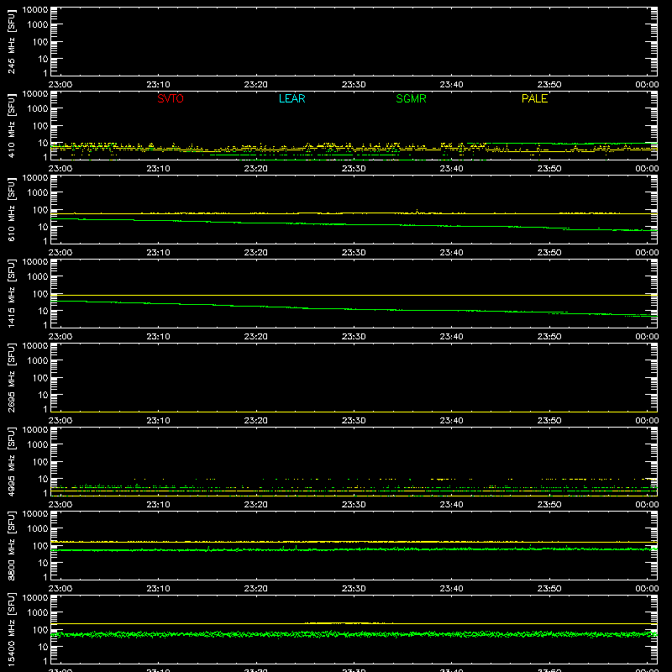672x672 pixels.
Task: Click the 100 y-tick of the 610 MHz panel
Action: 40,210
